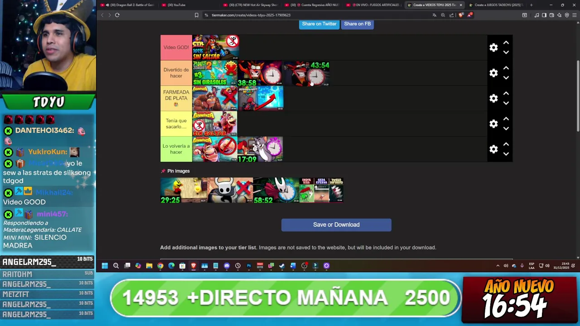Open Photoshop from taskbar
The height and width of the screenshot is (326, 580).
[x=249, y=266]
